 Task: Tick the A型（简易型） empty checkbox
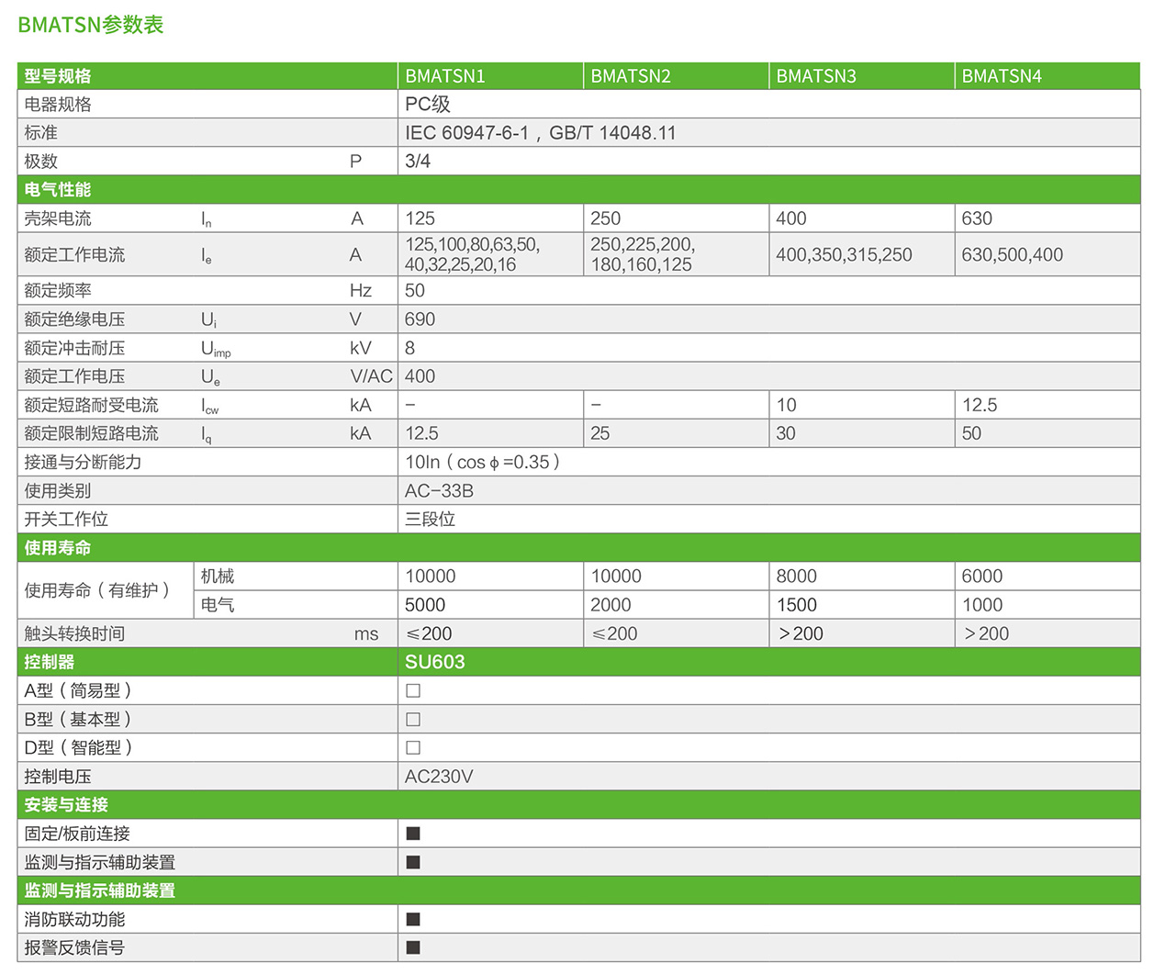[x=413, y=690]
